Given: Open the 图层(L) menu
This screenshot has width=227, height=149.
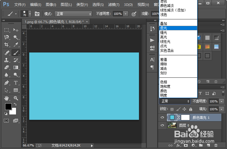Looking at the screenshot, I should pos(66,5).
